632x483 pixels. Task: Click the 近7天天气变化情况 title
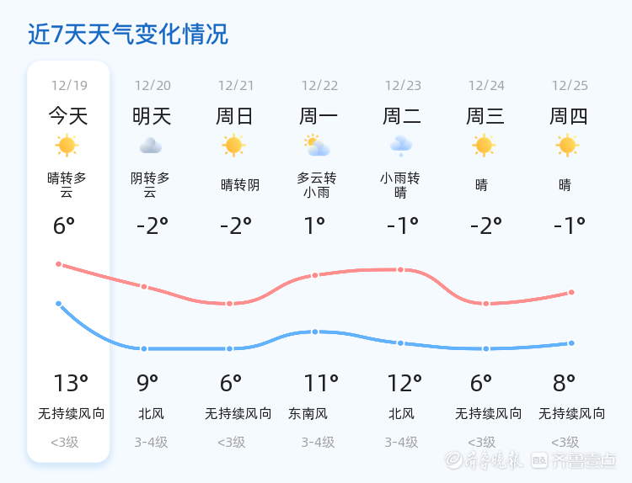[128, 34]
